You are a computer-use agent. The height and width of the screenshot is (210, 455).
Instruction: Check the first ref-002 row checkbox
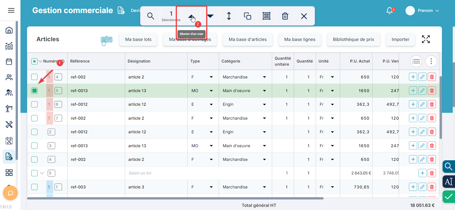pyautogui.click(x=34, y=77)
